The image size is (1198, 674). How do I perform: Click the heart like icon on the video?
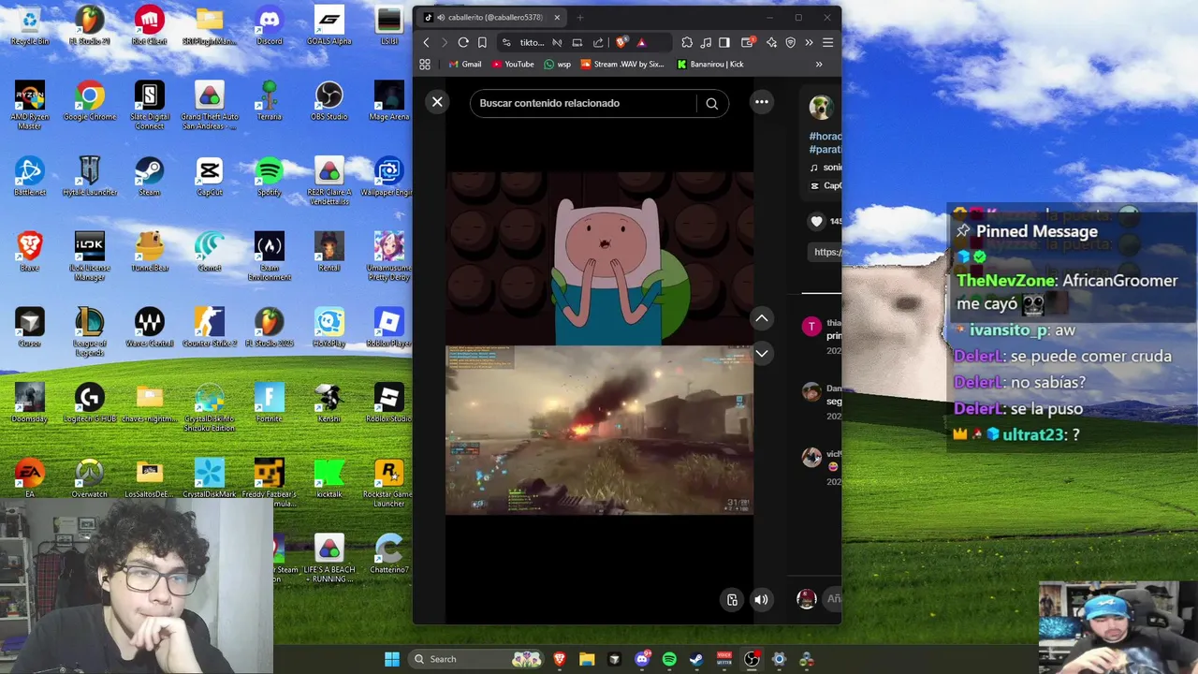click(817, 221)
